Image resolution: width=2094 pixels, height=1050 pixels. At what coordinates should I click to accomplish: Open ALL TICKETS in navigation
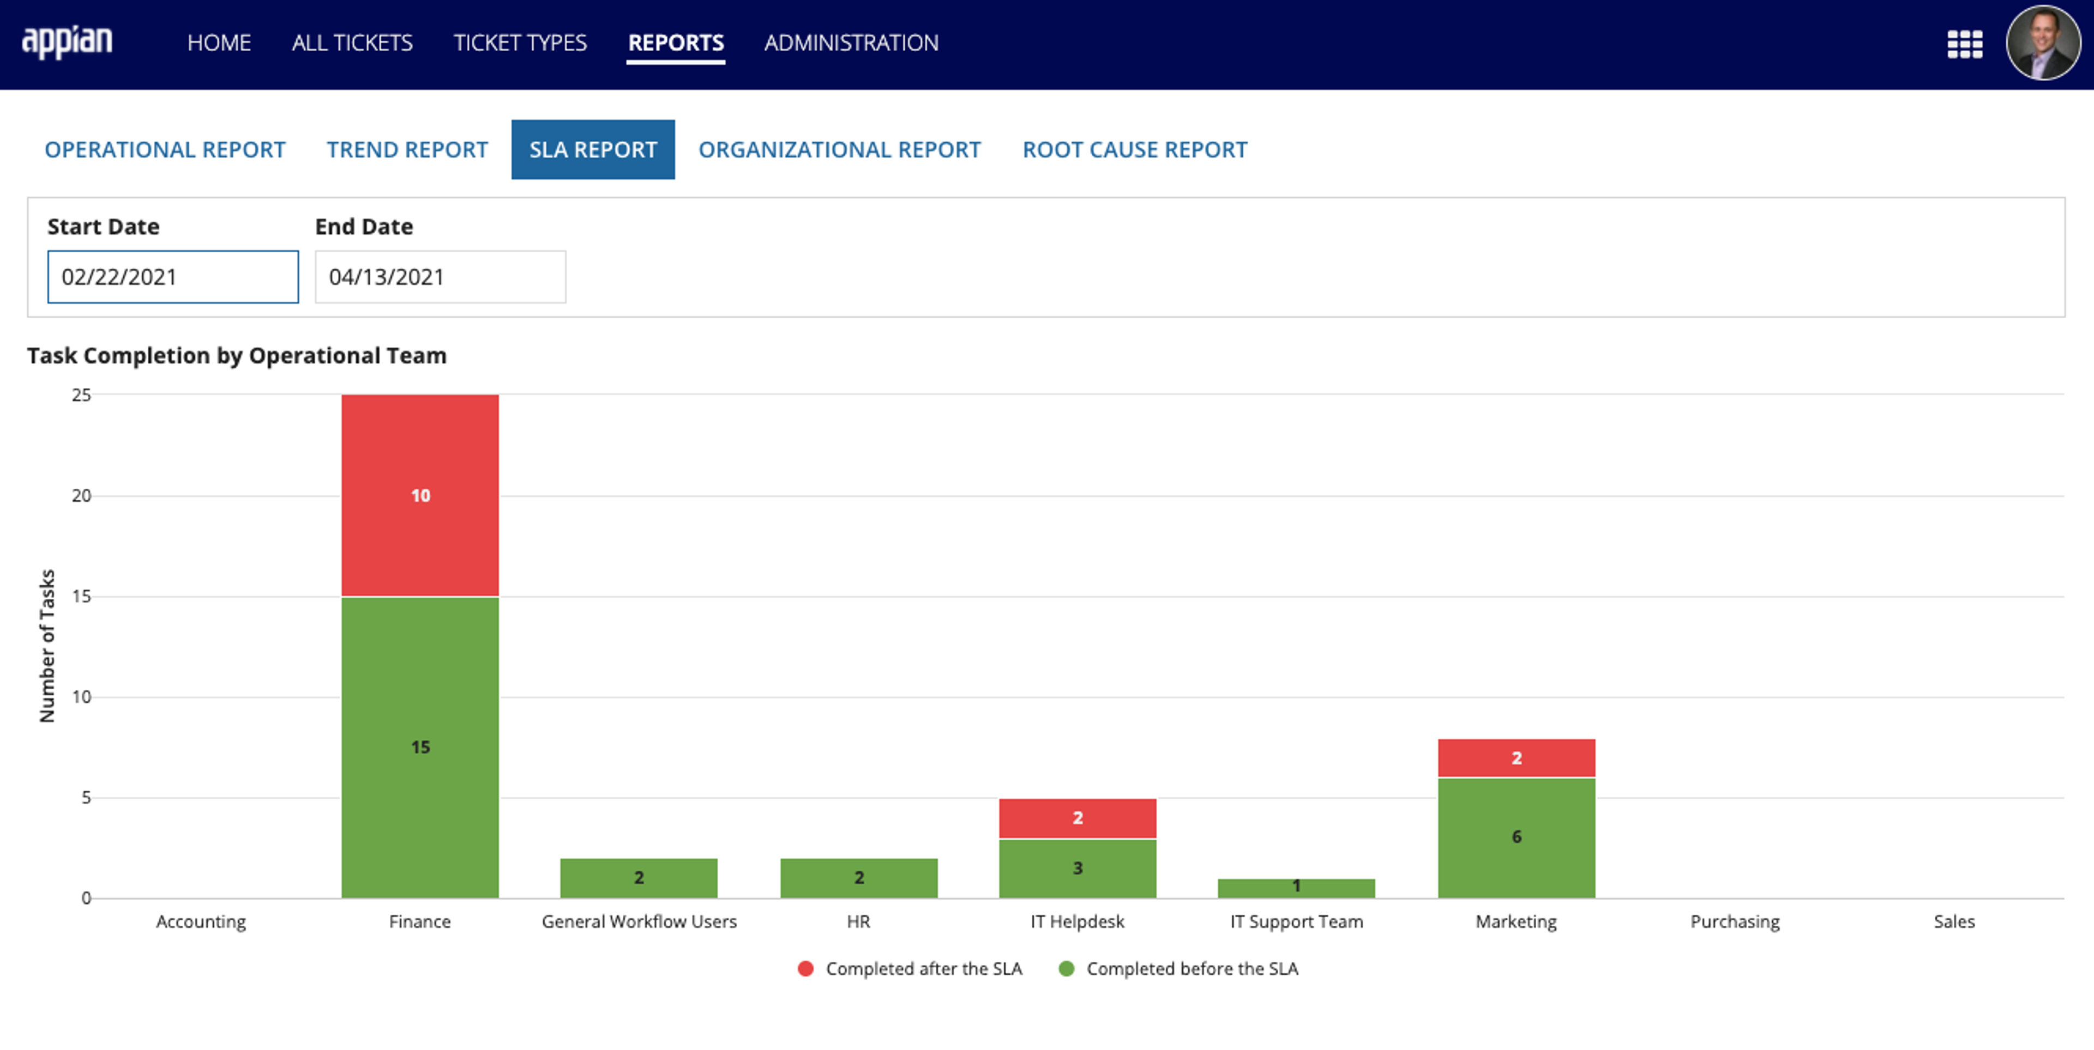point(352,42)
